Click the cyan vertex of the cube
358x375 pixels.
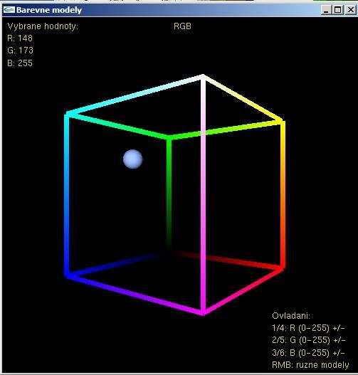tap(68, 115)
